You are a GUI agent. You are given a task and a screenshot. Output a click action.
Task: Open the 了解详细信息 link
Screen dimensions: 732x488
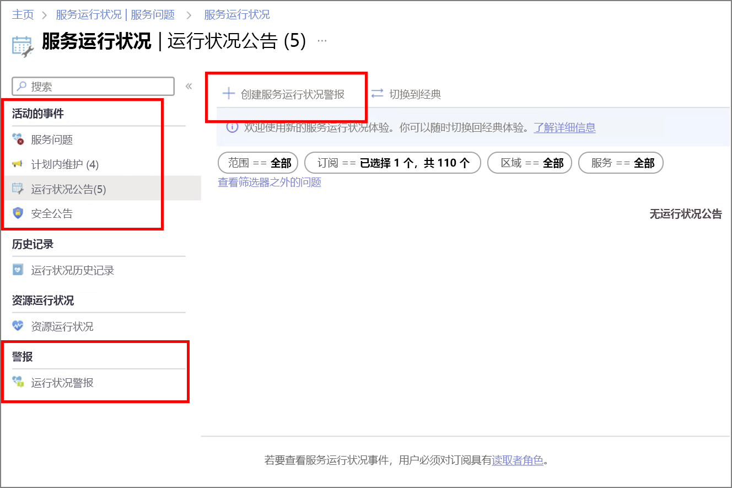[564, 127]
